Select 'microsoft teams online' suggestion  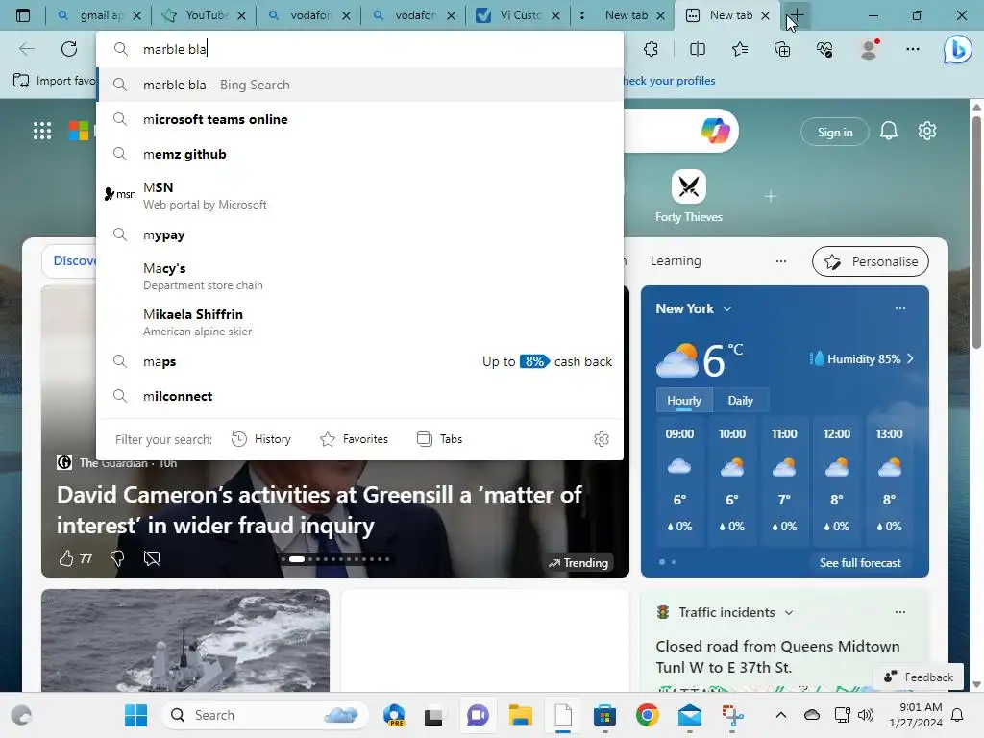(x=359, y=119)
